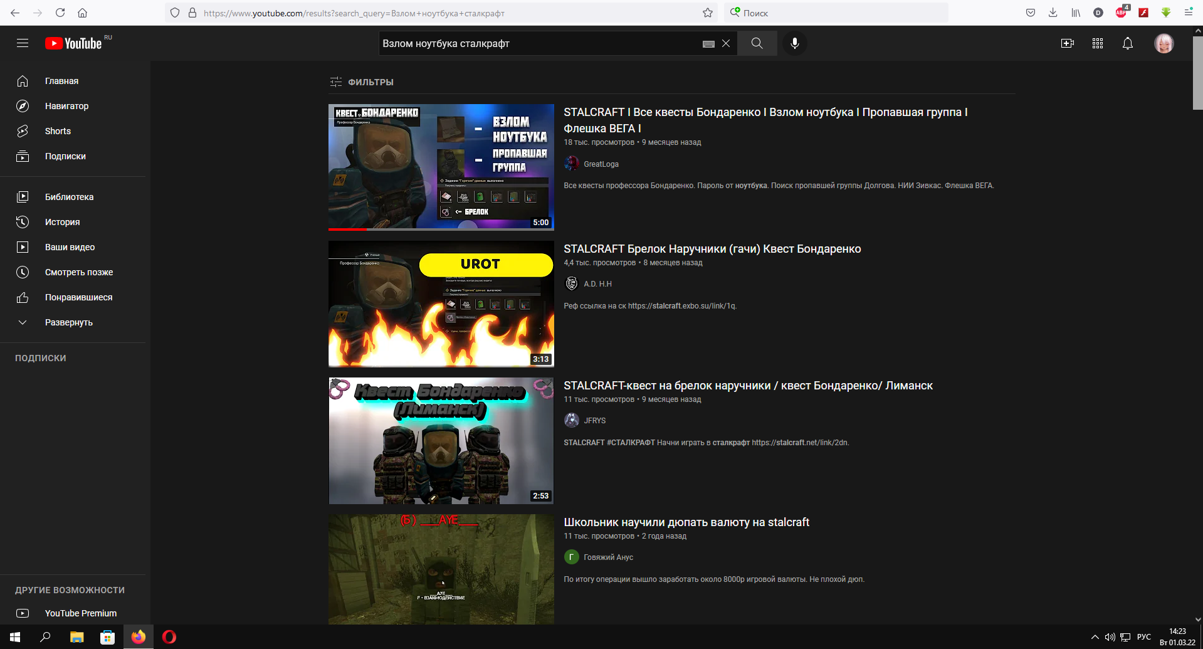This screenshot has height=649, width=1203.
Task: Clear the search query with the X icon
Action: pyautogui.click(x=726, y=43)
